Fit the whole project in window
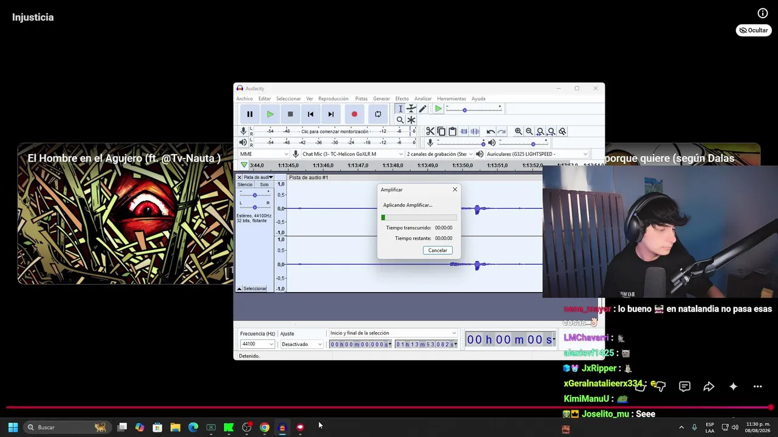Image resolution: width=778 pixels, height=437 pixels. [x=551, y=131]
